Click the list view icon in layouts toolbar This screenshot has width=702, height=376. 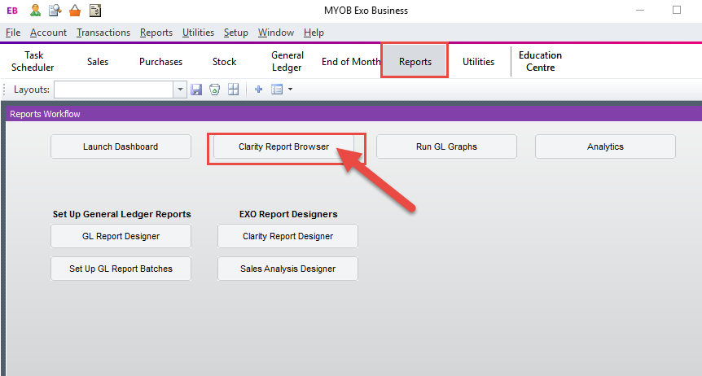277,90
